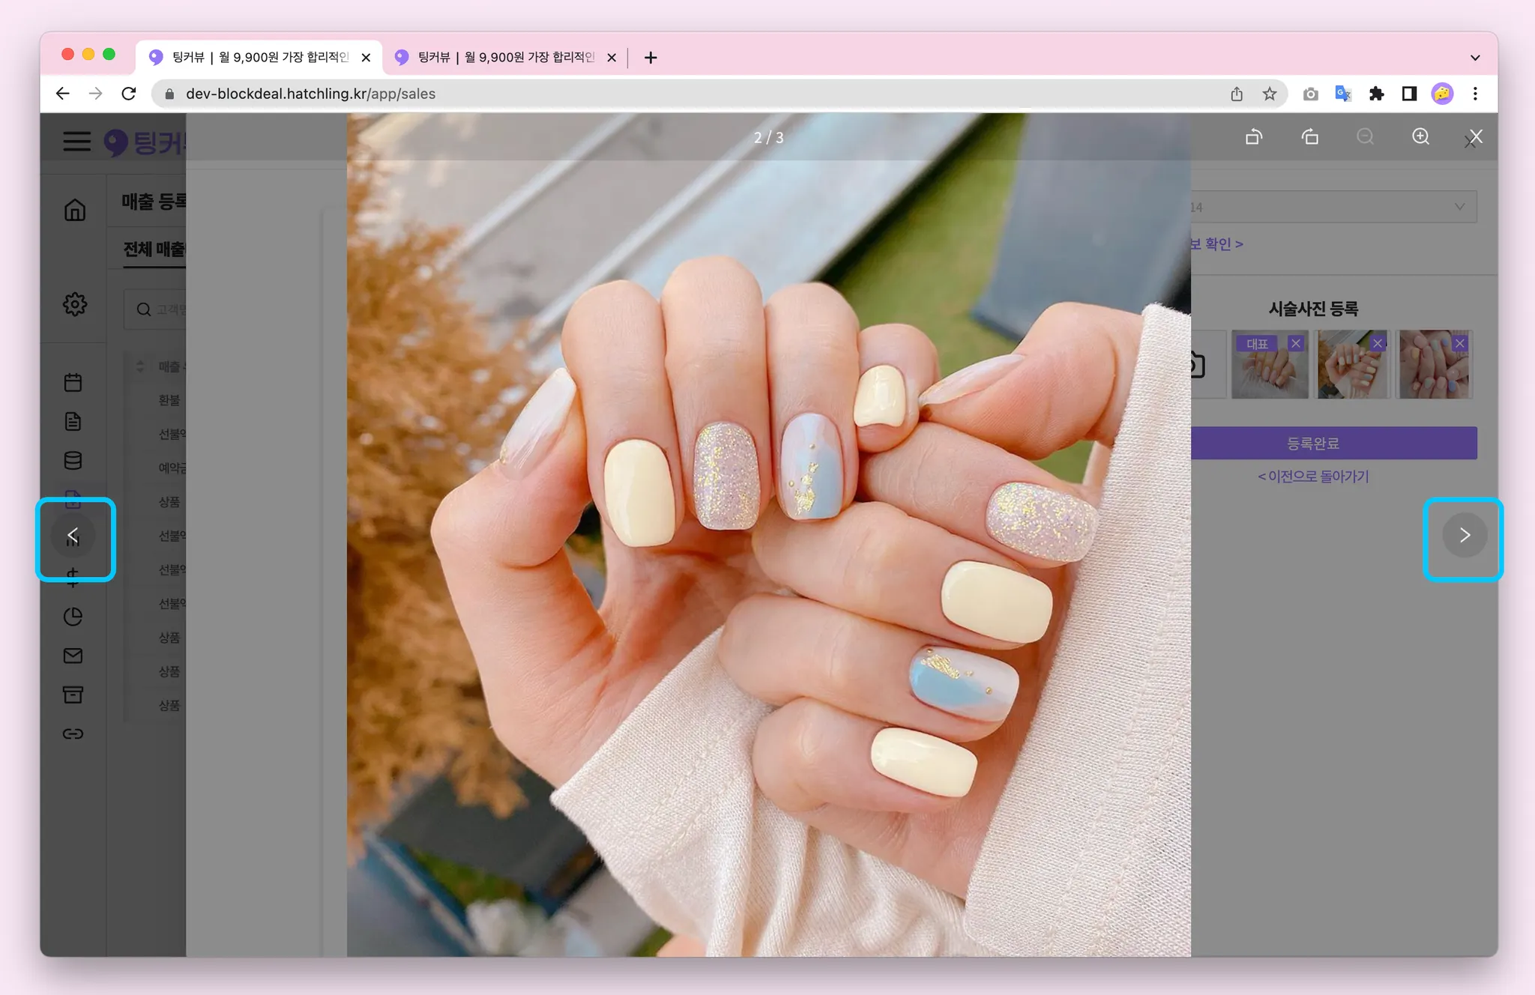Click the hamburger menu icon
The height and width of the screenshot is (995, 1535).
coord(76,141)
